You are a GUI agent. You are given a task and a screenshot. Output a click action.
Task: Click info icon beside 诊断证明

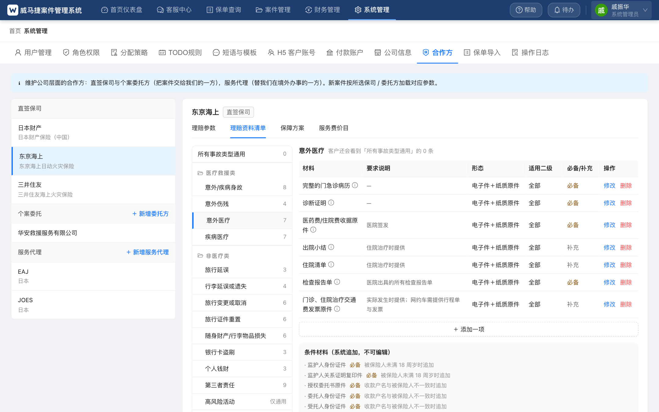pyautogui.click(x=331, y=203)
